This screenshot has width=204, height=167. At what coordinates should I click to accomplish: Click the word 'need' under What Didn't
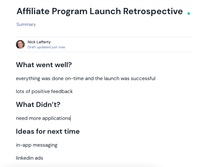pos(21,118)
